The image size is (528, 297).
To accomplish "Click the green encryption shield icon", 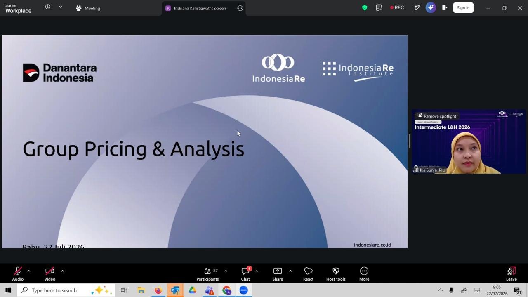I will 365,7.
